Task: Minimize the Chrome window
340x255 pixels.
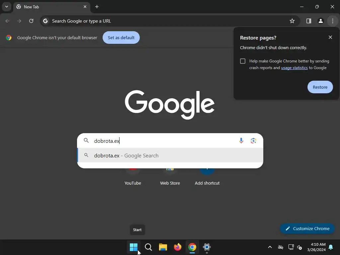Action: coord(301,7)
